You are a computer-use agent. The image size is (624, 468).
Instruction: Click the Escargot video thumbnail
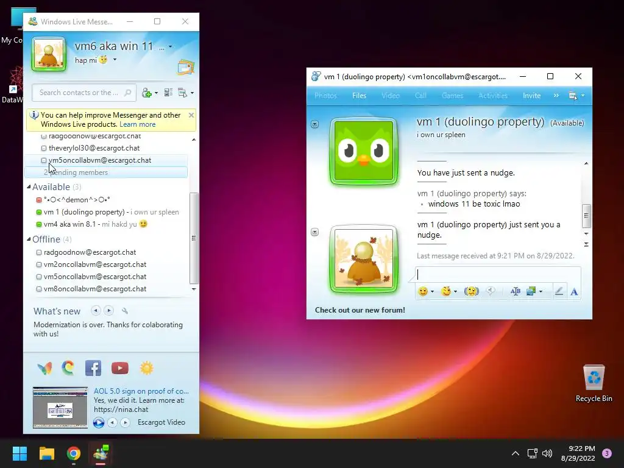(60, 408)
